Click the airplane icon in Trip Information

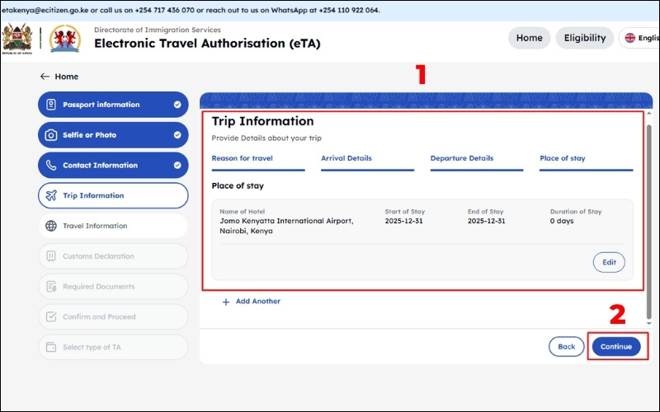[x=51, y=195]
